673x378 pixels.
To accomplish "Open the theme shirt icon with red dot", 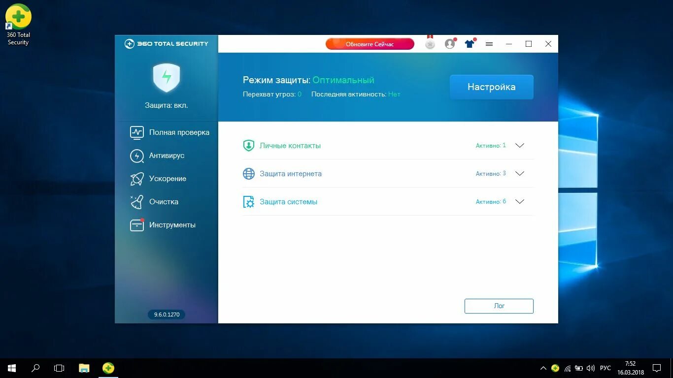I will coord(469,44).
